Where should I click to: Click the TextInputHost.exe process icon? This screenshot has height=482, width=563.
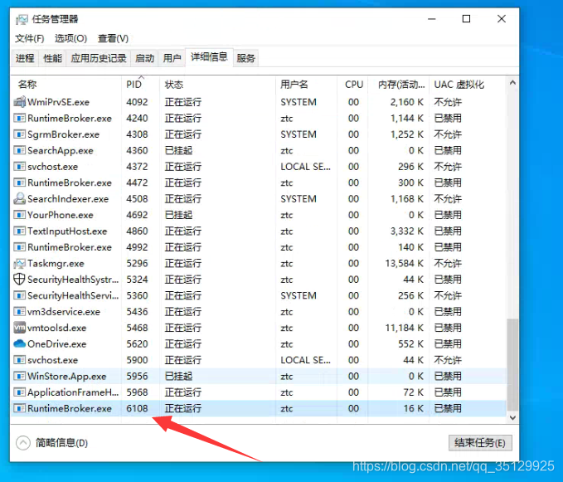(19, 231)
